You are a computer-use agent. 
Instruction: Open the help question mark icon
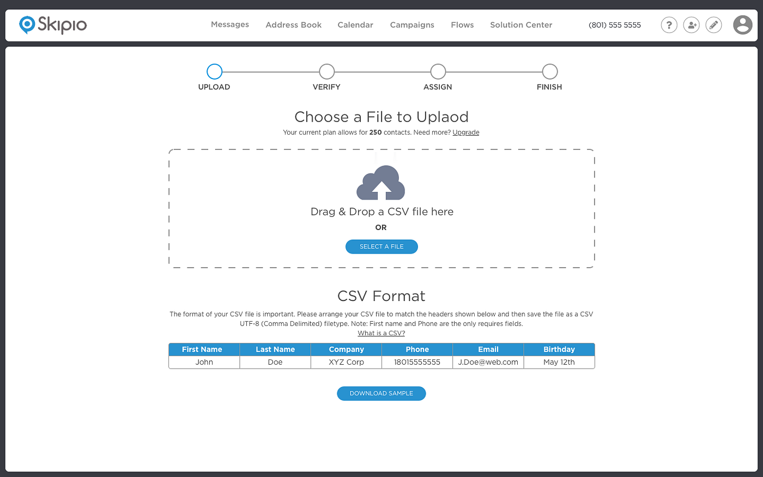coord(669,25)
